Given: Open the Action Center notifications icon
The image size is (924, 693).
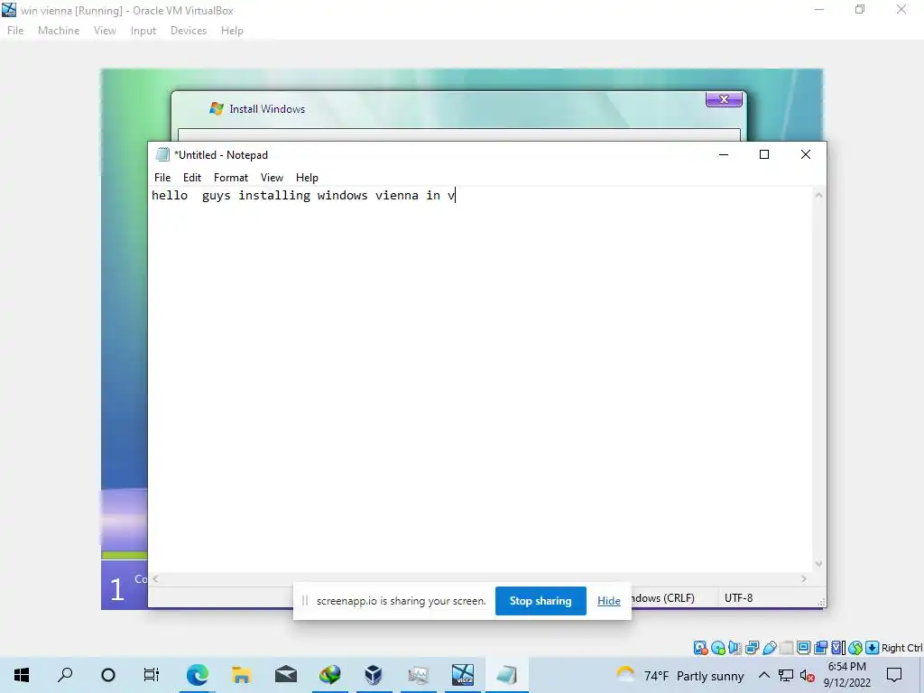Looking at the screenshot, I should coord(894,675).
